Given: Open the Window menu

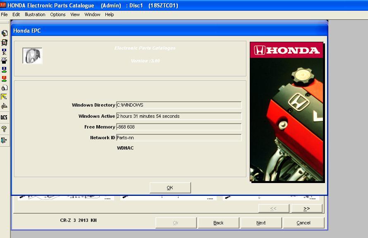Looking at the screenshot, I should [x=92, y=14].
